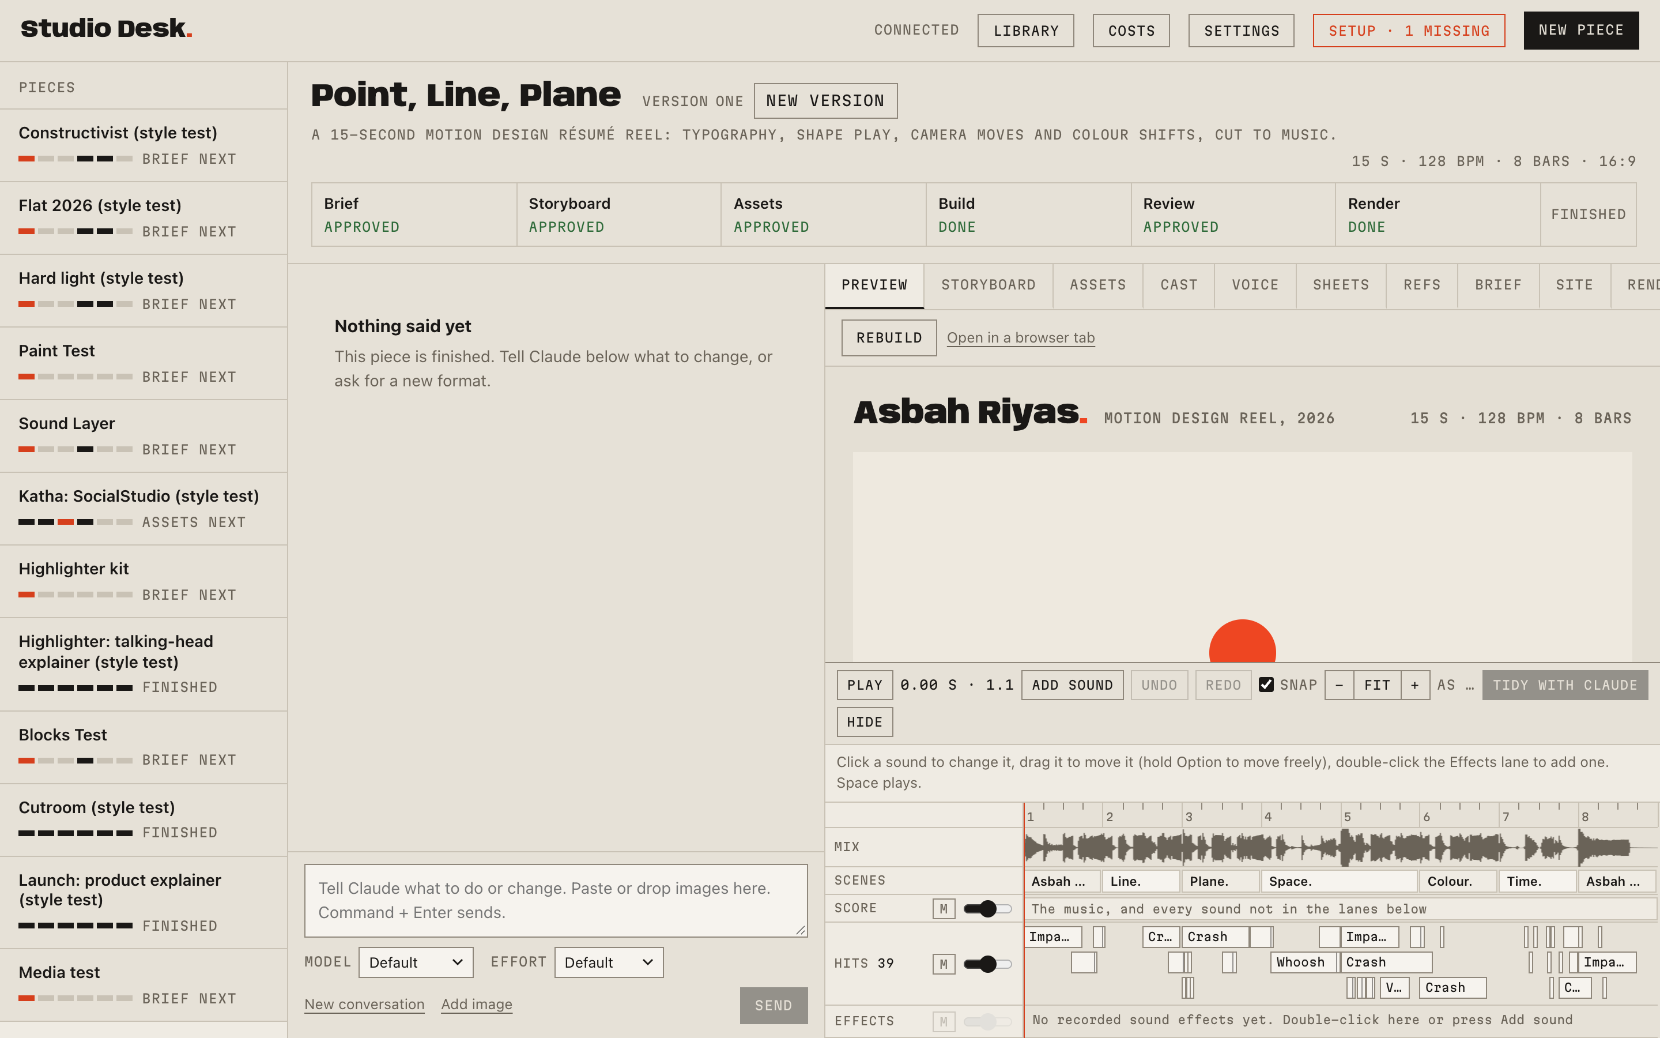Adjust the Hits volume slider

[x=987, y=964]
